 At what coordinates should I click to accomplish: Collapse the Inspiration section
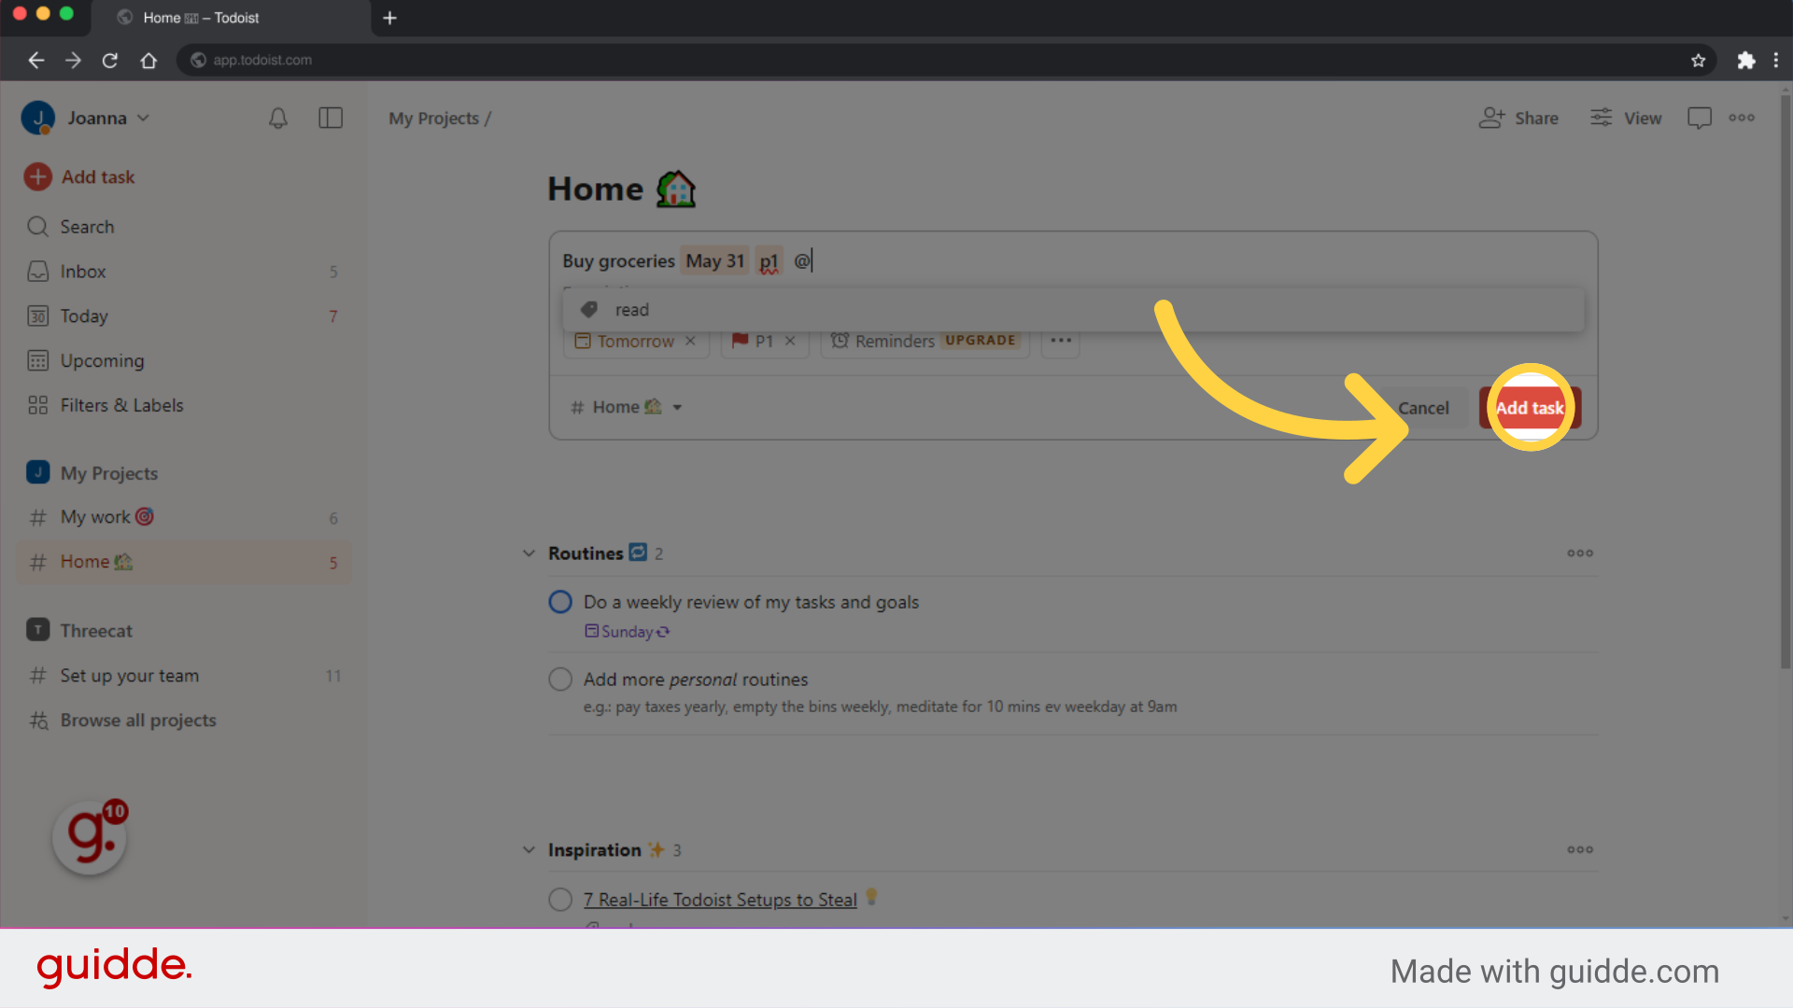tap(529, 849)
